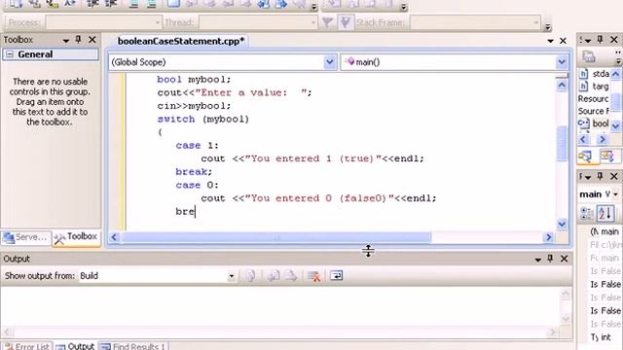Click 'case 1:' line in editor
Image resolution: width=623 pixels, height=350 pixels.
coord(197,146)
